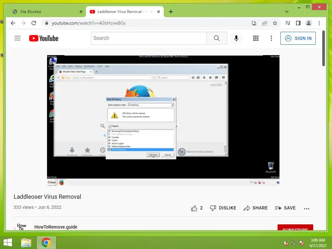Viewport: 332px width, 249px height.
Task: Open the YouTube guide hamburger menu
Action: coord(18,38)
